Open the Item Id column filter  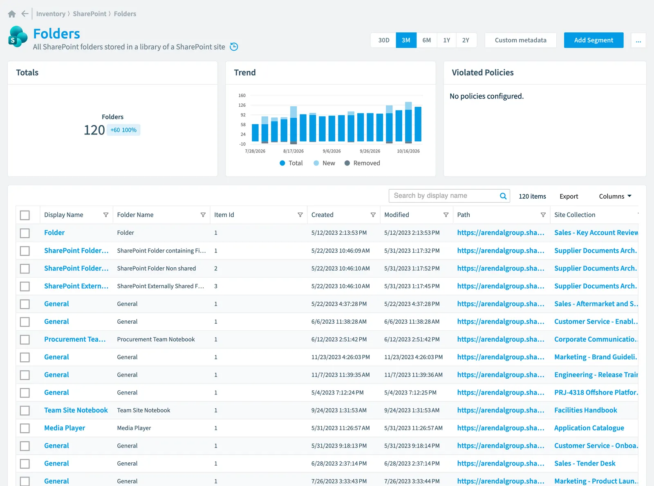click(300, 215)
